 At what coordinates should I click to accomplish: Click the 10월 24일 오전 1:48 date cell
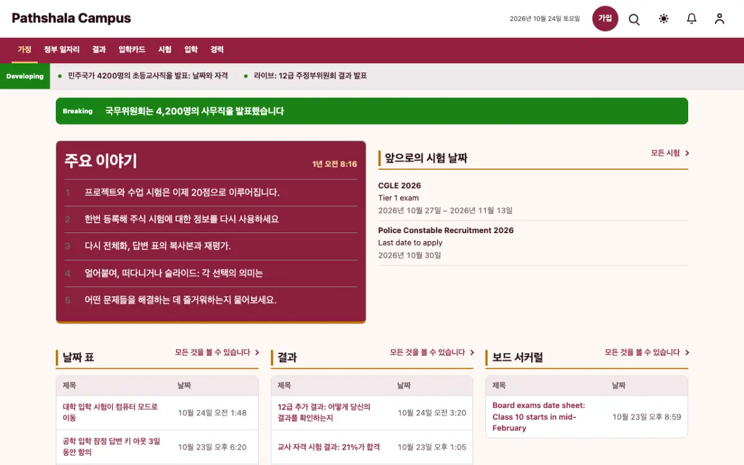pos(212,413)
